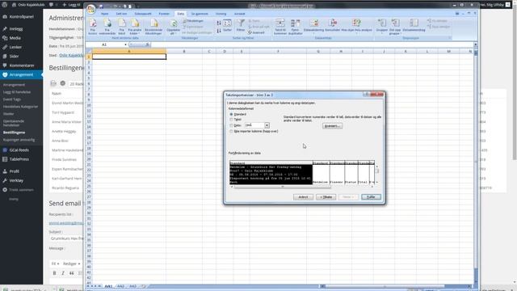Click the Bold button in WordPress editor
517x291 pixels.
(x=54, y=273)
